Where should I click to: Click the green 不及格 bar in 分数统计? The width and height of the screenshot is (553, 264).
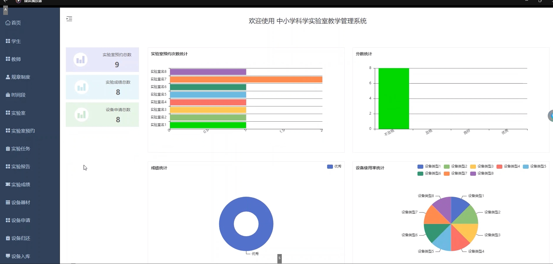394,99
